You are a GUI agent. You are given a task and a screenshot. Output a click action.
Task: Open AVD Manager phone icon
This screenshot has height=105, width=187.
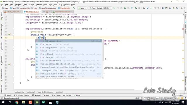[x=174, y=8]
